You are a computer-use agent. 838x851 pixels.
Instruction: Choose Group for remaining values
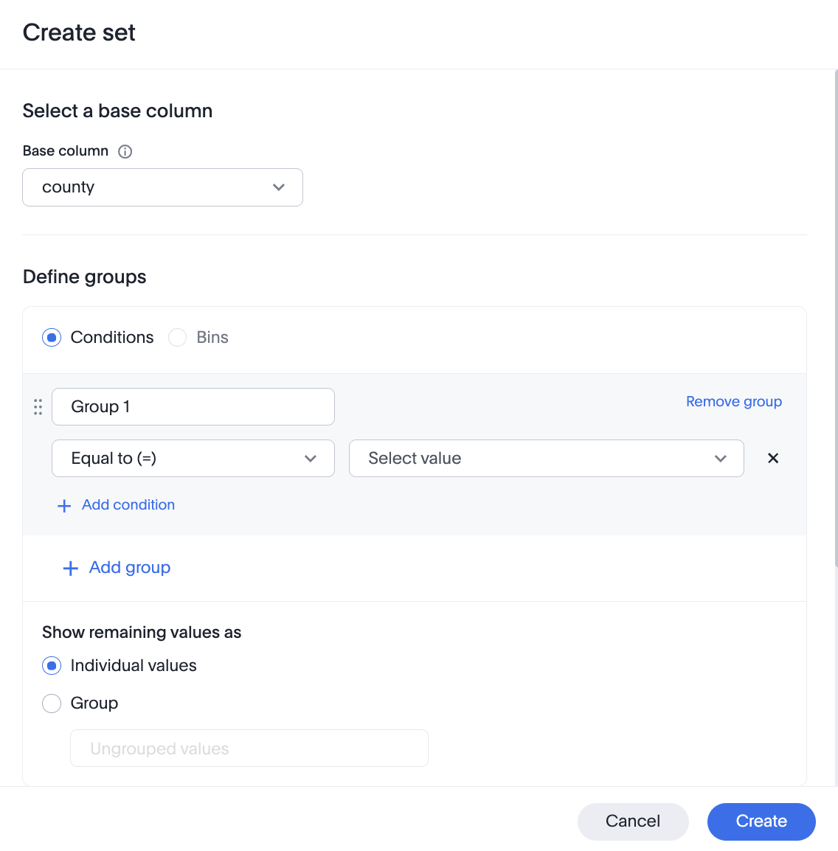(52, 703)
